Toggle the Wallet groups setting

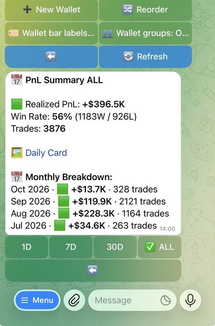coord(145,33)
